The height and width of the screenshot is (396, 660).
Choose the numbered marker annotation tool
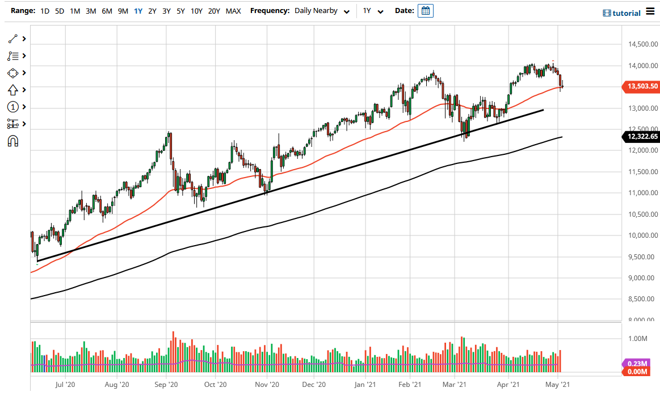(11, 107)
